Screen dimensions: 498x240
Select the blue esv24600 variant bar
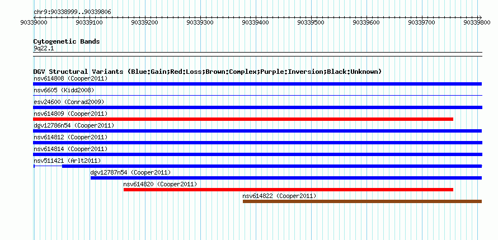pyautogui.click(x=257, y=107)
